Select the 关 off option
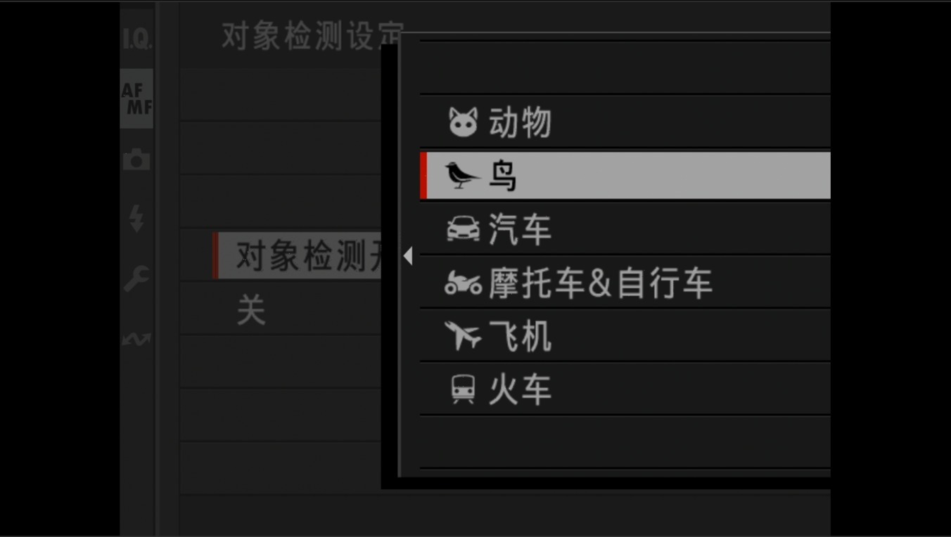Viewport: 951px width, 537px height. [x=251, y=310]
